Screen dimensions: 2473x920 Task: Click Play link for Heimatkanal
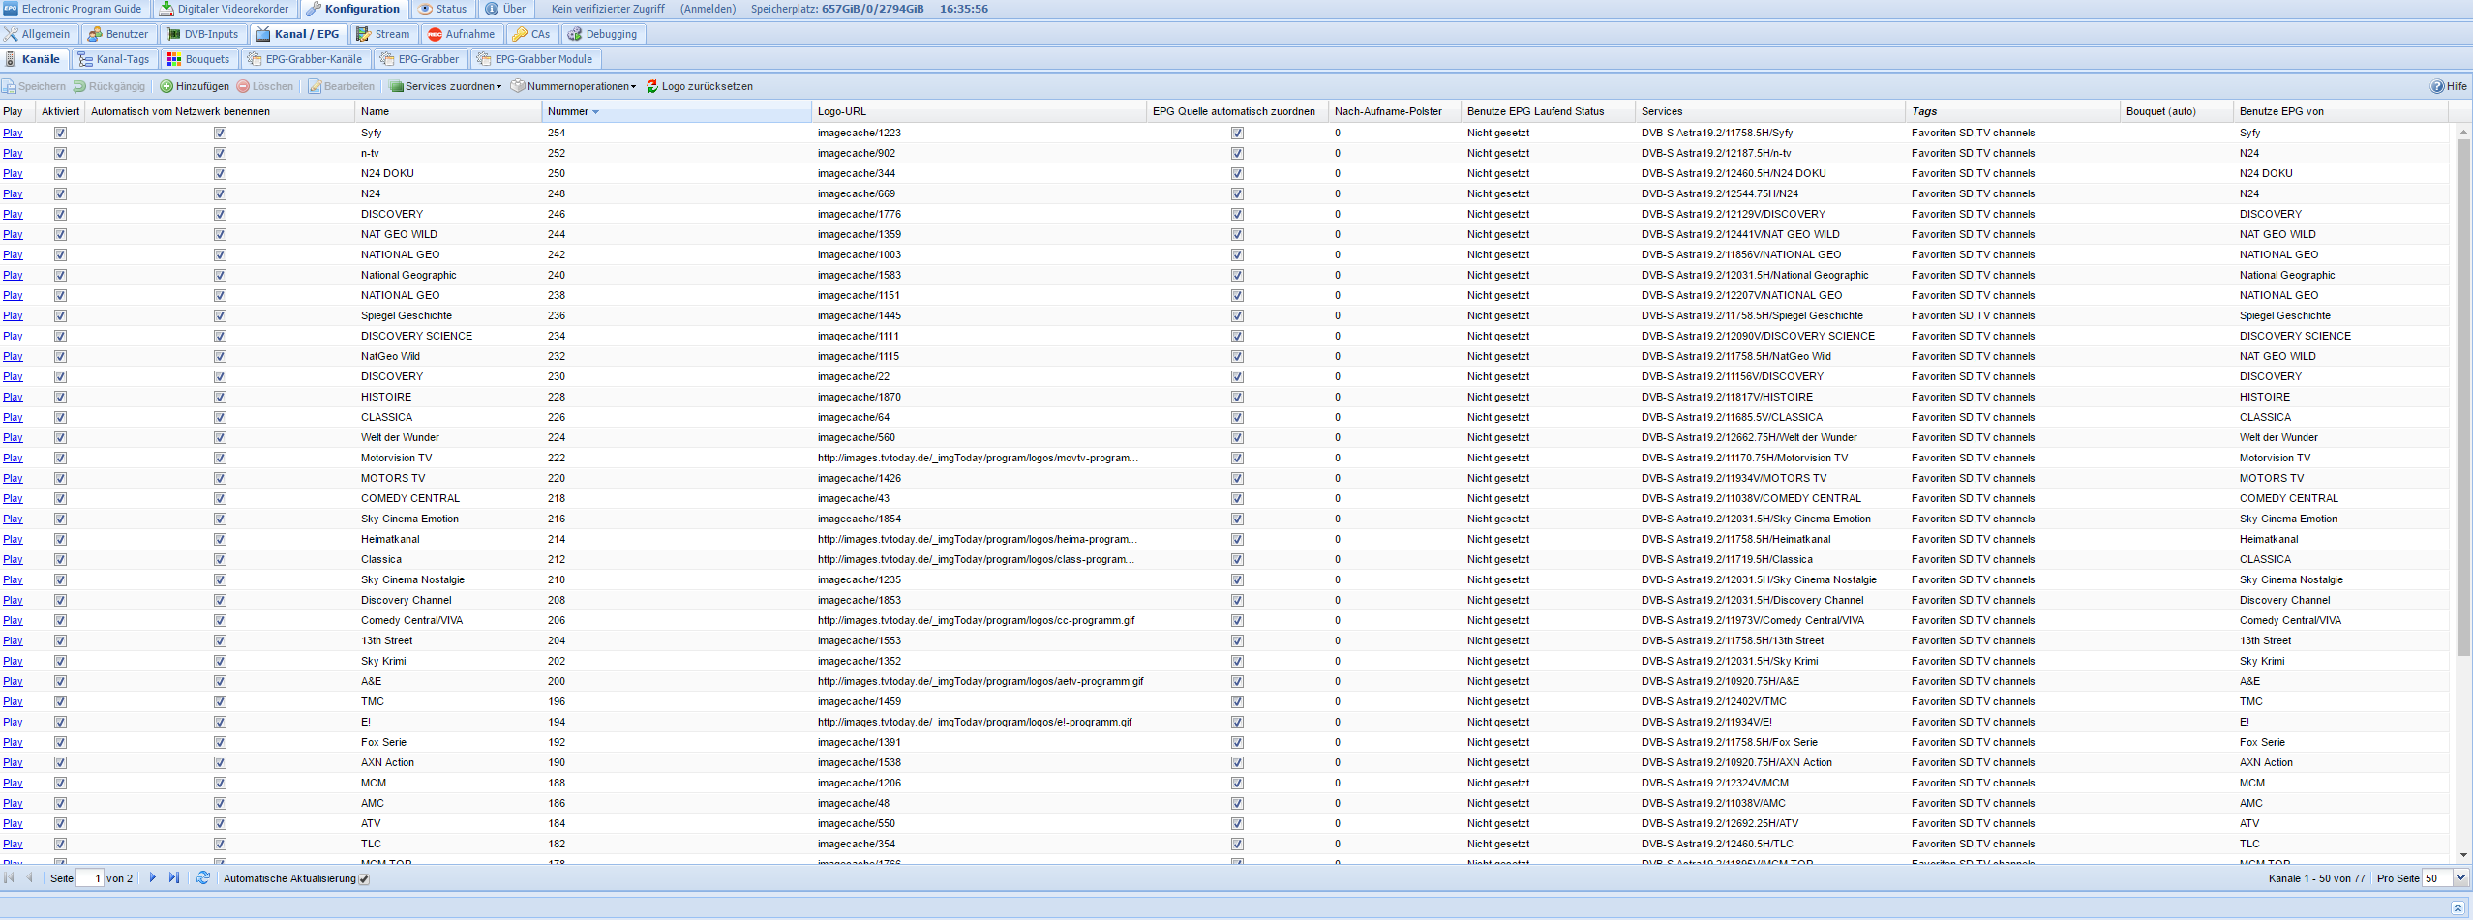tap(13, 539)
